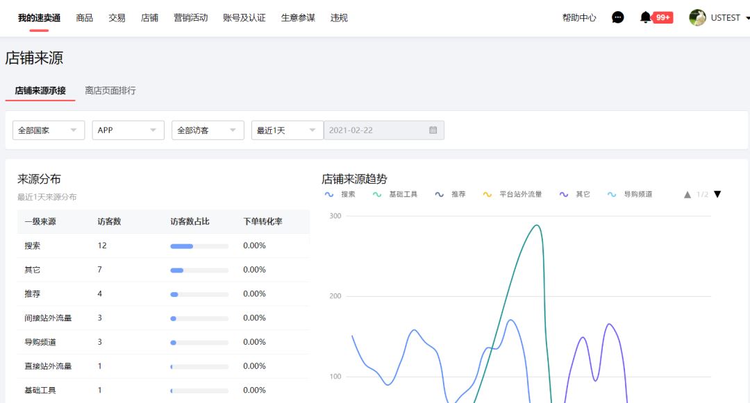Toggle 平台站外流量 series in legend
This screenshot has width=750, height=403.
pyautogui.click(x=512, y=194)
